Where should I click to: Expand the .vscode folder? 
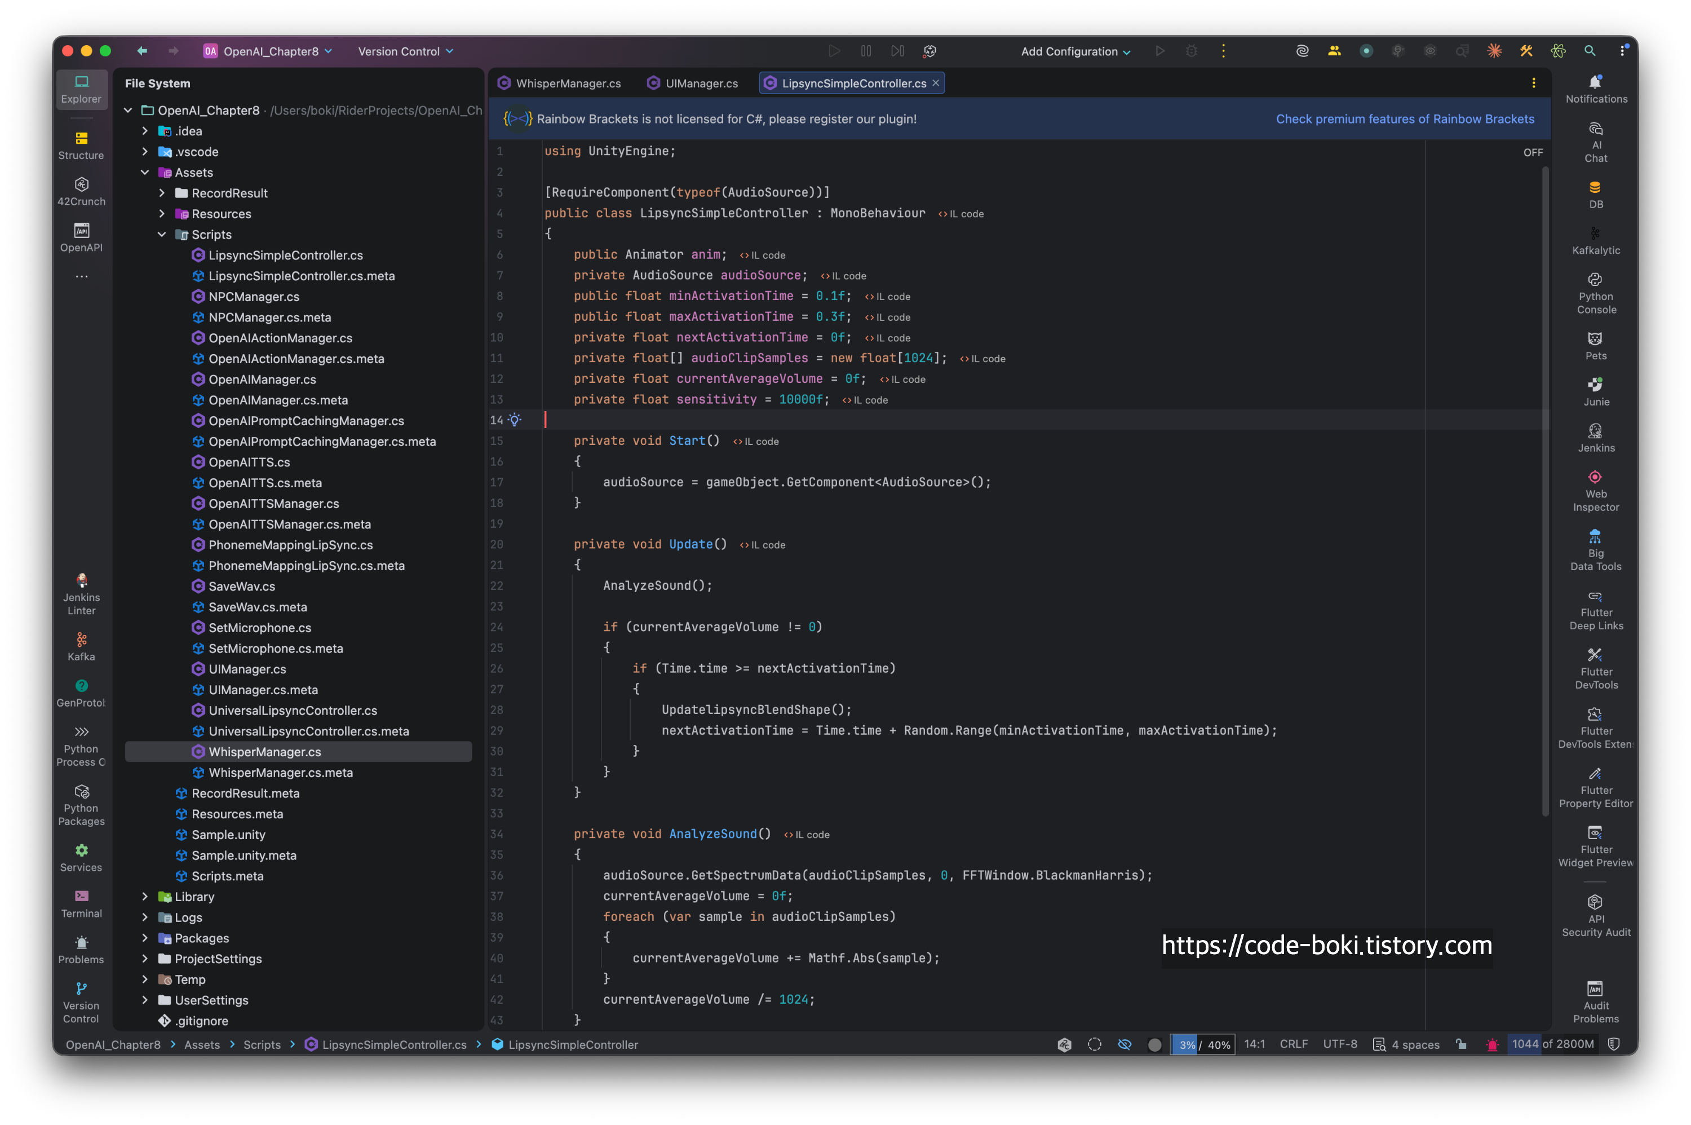tap(145, 152)
